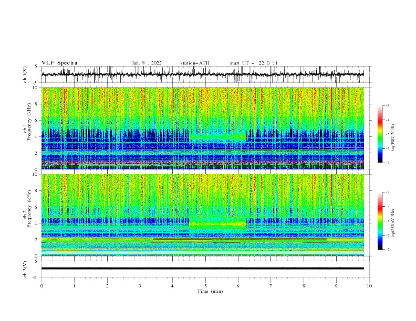Image resolution: width=416 pixels, height=321 pixels.
Task: Click the "station=ATH" header label
Action: point(195,63)
